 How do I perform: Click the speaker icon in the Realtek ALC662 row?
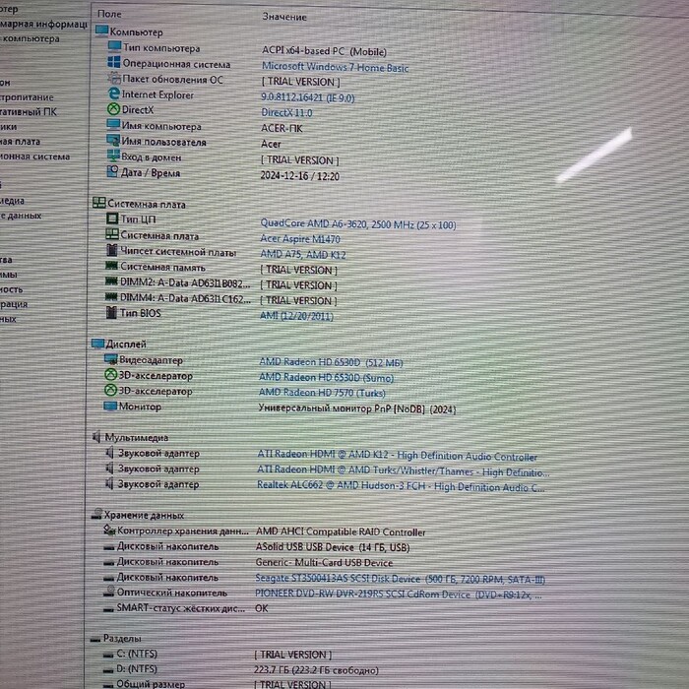(x=109, y=483)
